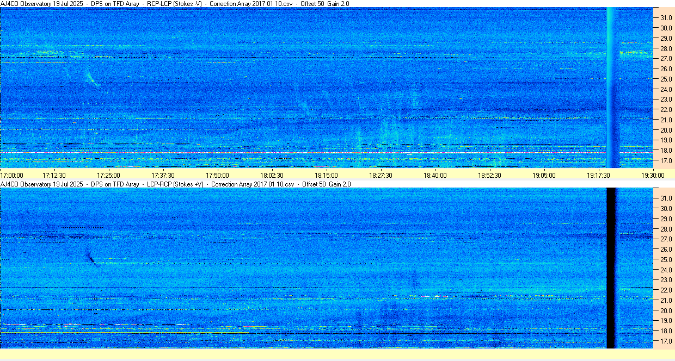Screen dimensions: 675x361
Task: Click 20.0 frequency label in LCP-RCP panel
Action: coord(666,311)
